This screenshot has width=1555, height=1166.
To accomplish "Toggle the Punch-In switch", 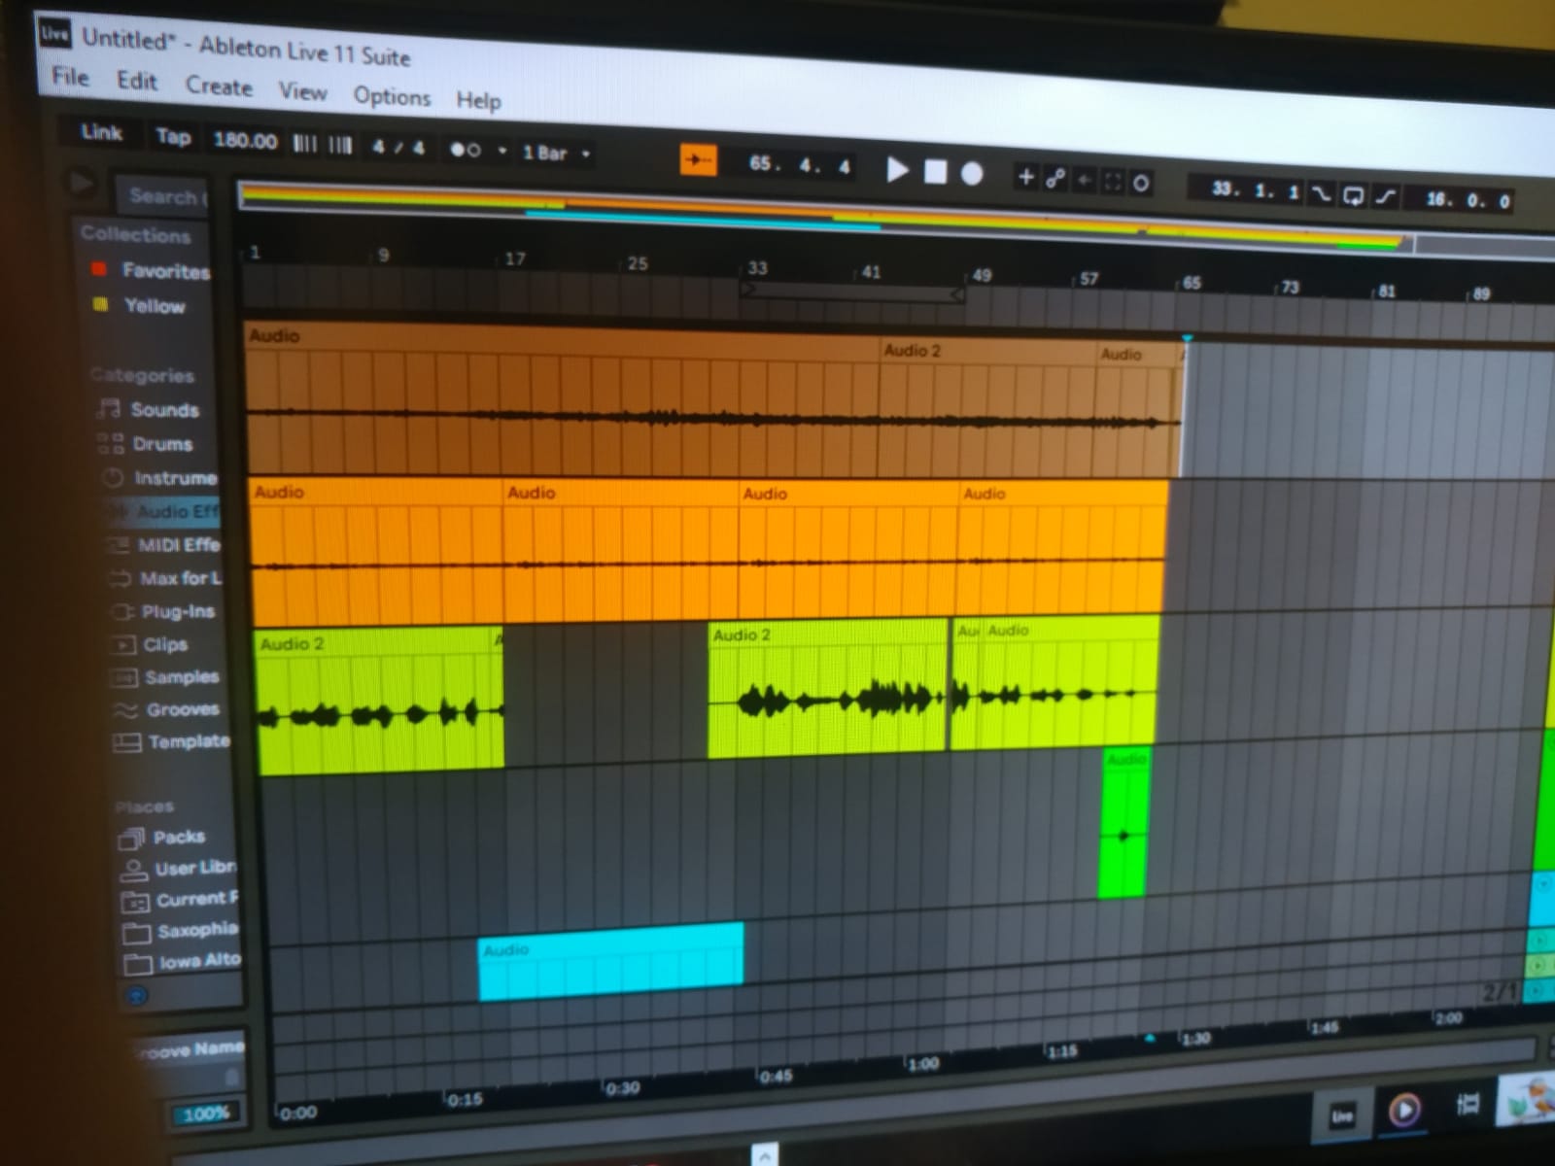I will [1321, 193].
